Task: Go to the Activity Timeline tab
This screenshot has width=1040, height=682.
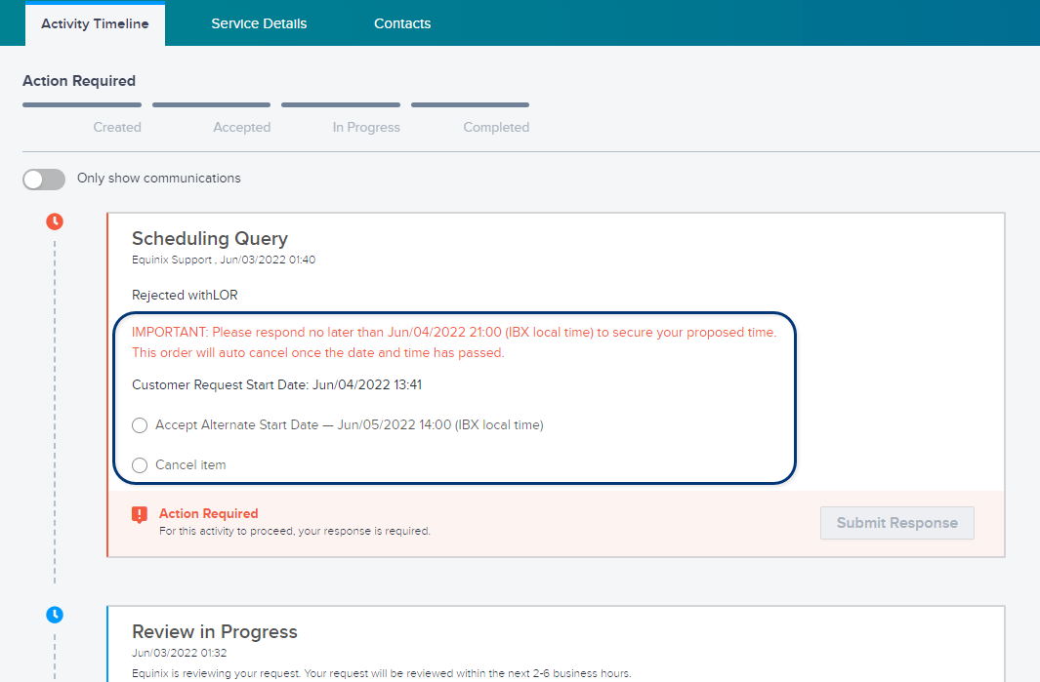Action: pyautogui.click(x=95, y=23)
